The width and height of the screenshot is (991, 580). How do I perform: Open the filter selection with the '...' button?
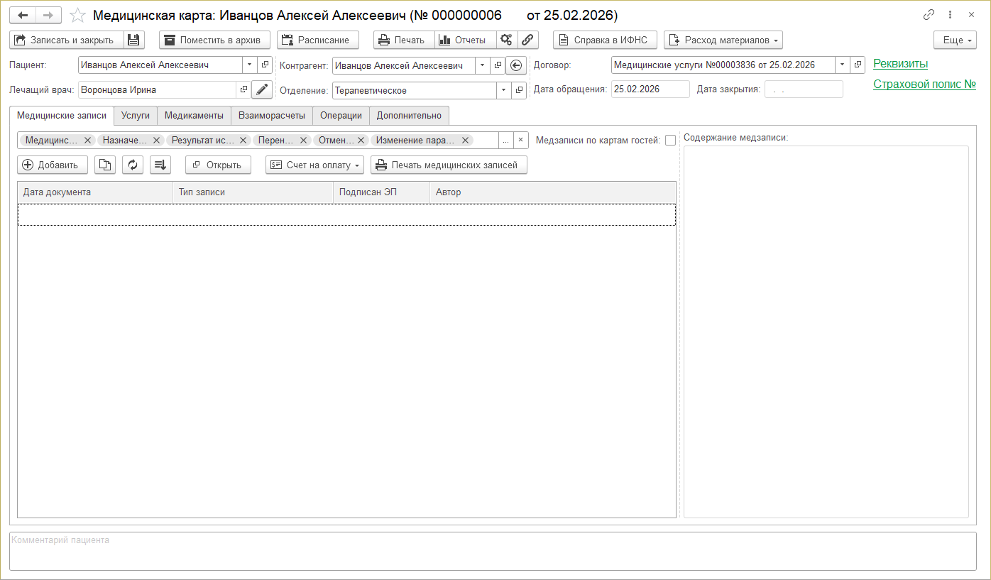click(x=506, y=141)
